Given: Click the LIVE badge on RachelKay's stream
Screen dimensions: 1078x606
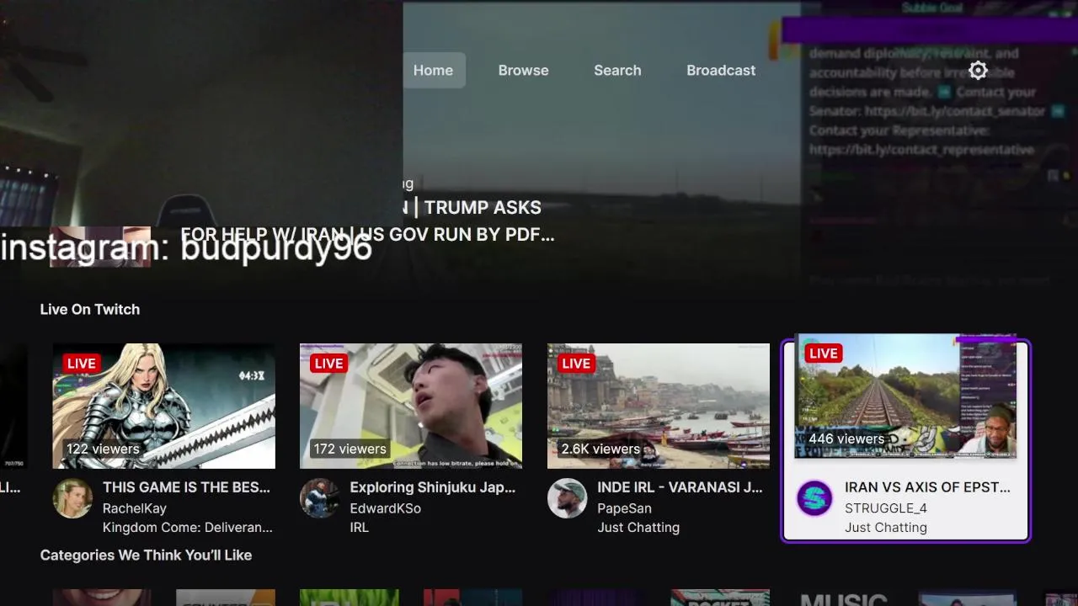Looking at the screenshot, I should pos(82,364).
